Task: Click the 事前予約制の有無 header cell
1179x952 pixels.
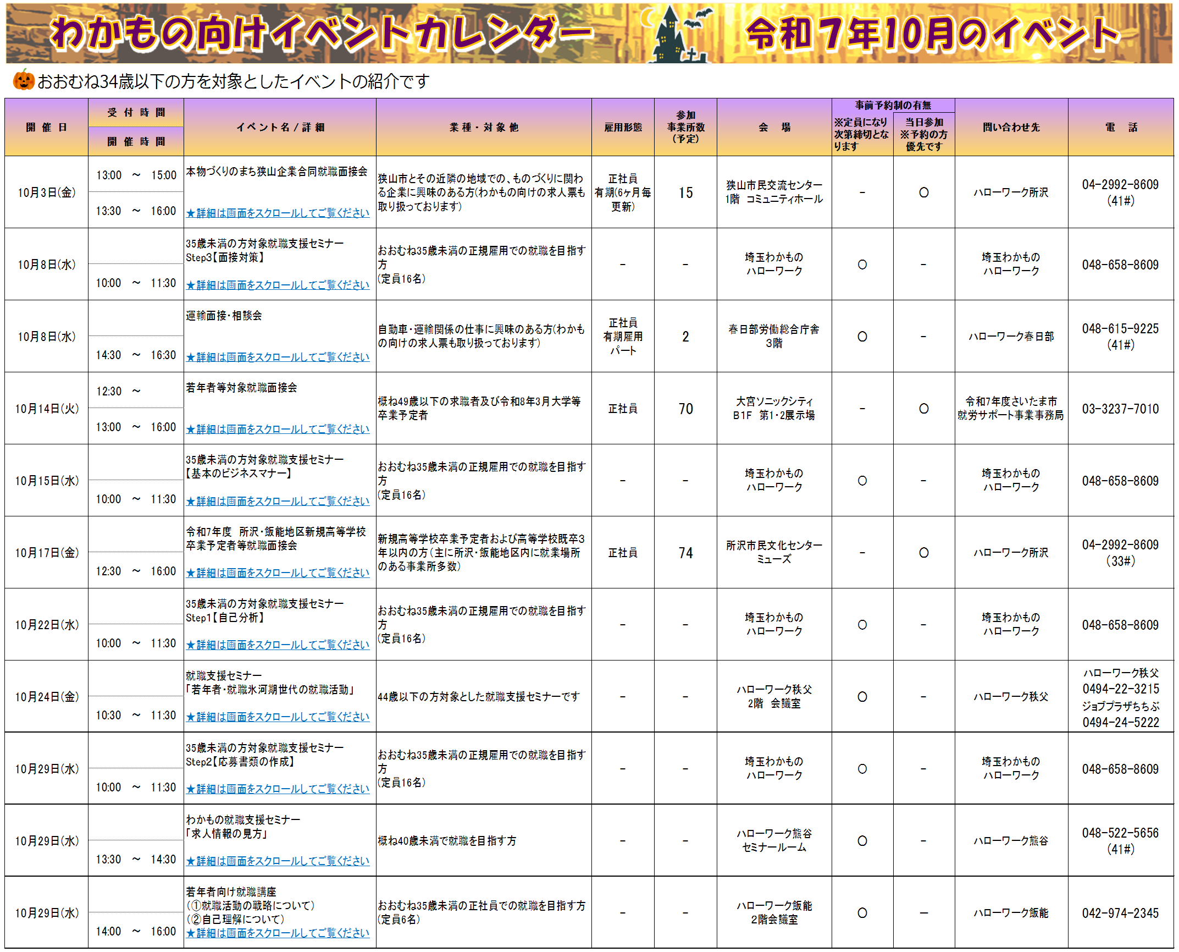Action: click(x=893, y=105)
